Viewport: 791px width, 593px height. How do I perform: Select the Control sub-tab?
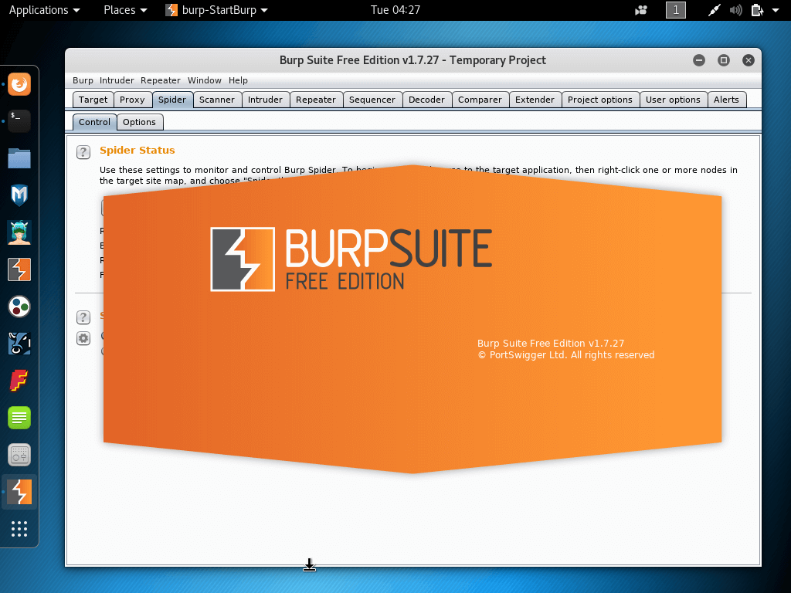point(94,122)
